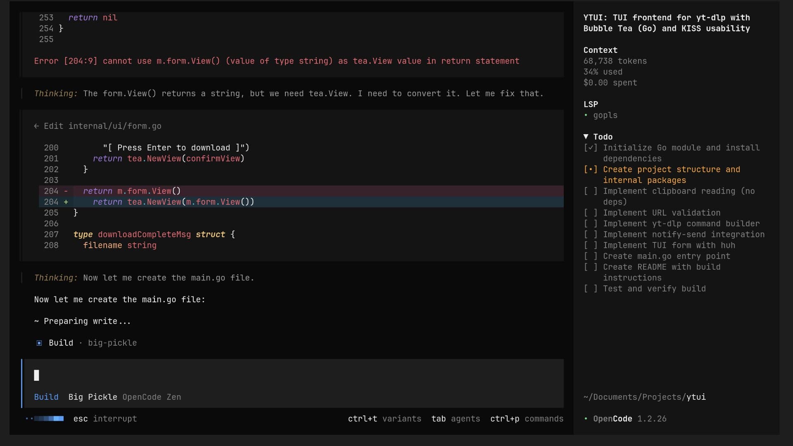The image size is (793, 446).
Task: Click the animated progress bar indicator
Action: 45,419
